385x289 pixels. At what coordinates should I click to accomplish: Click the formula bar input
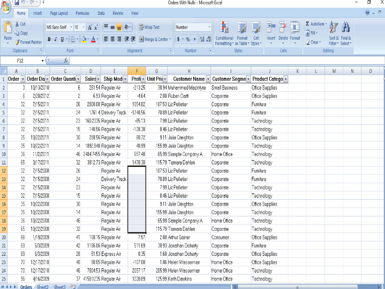(x=227, y=60)
